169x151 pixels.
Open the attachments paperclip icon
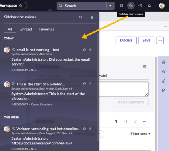click(x=163, y=81)
